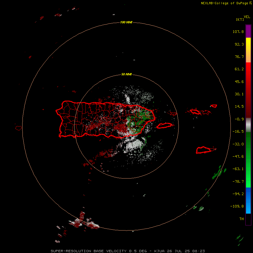Click the Super-Resolution Base Velocity caption
253x253 pixels.
(x=128, y=251)
